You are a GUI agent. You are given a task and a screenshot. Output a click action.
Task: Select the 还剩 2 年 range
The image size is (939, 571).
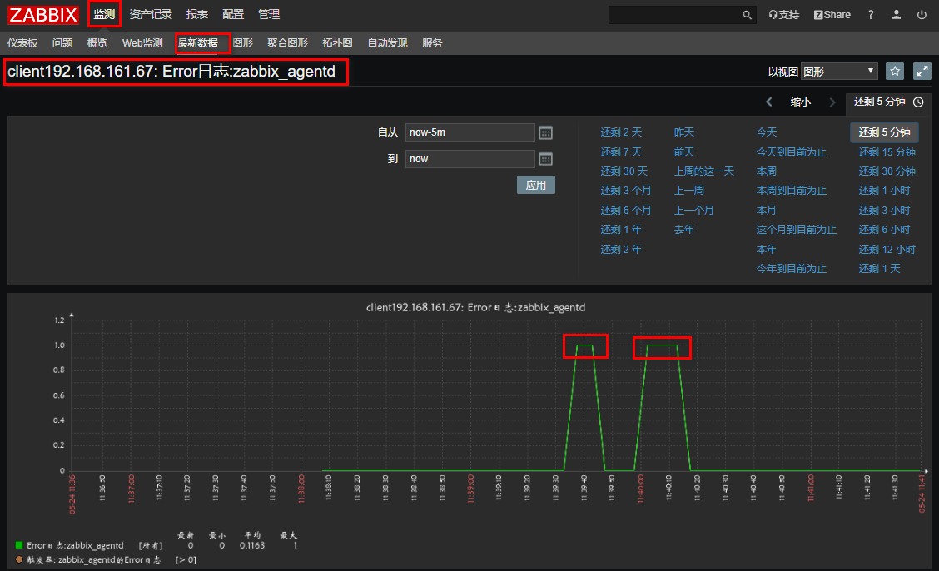tap(621, 249)
